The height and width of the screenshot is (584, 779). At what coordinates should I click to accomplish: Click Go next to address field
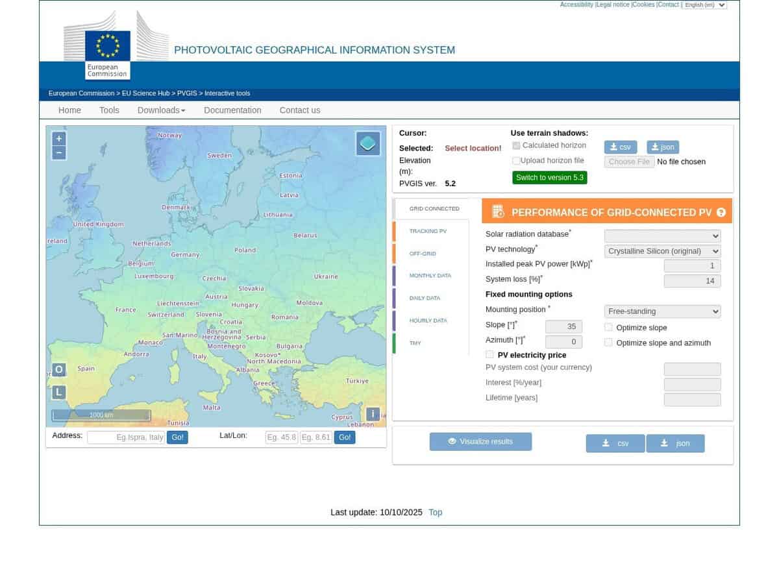click(x=177, y=437)
